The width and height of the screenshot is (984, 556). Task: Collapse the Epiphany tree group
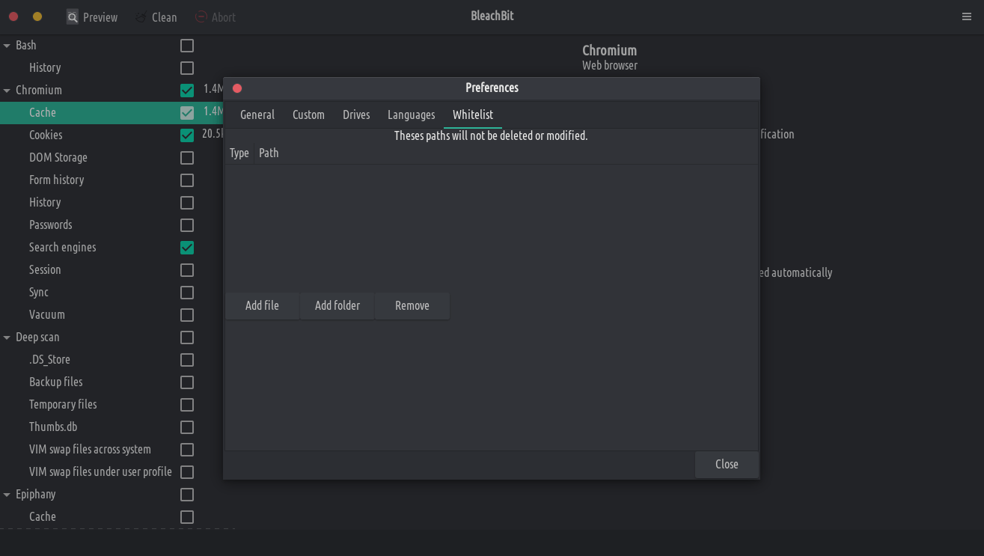point(7,495)
